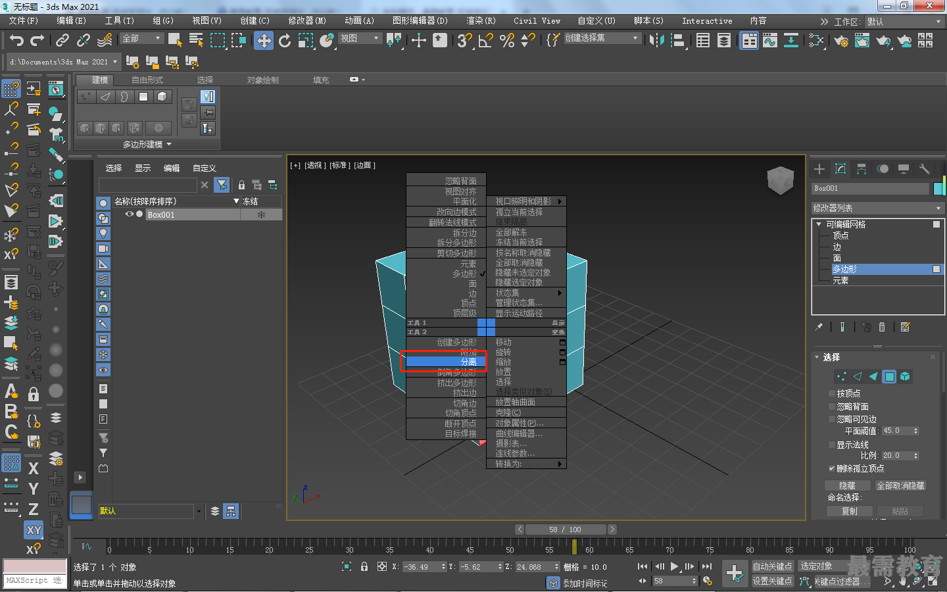The height and width of the screenshot is (592, 947).
Task: Open the Utilities wrench panel tab
Action: (x=924, y=169)
